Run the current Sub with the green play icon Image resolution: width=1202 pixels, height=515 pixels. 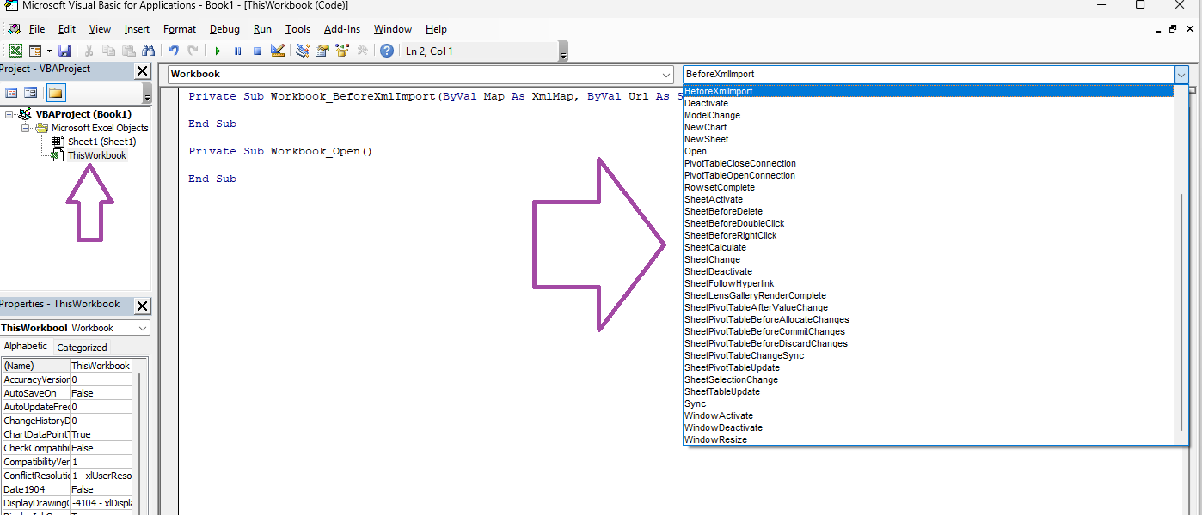click(x=218, y=51)
